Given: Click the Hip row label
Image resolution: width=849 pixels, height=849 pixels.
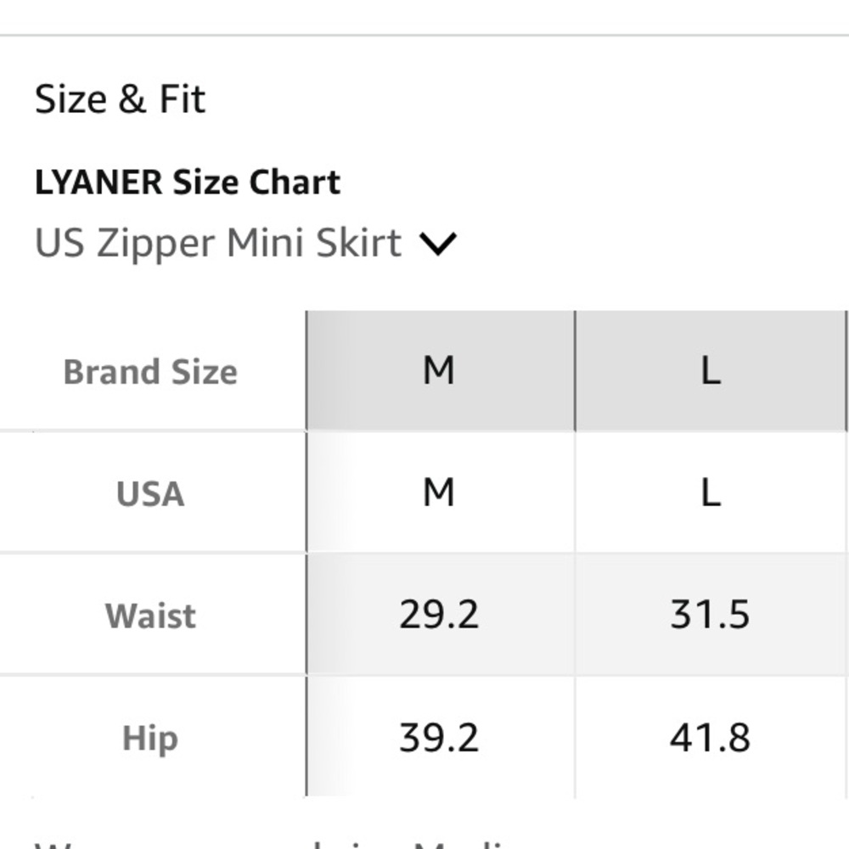Looking at the screenshot, I should [x=150, y=738].
